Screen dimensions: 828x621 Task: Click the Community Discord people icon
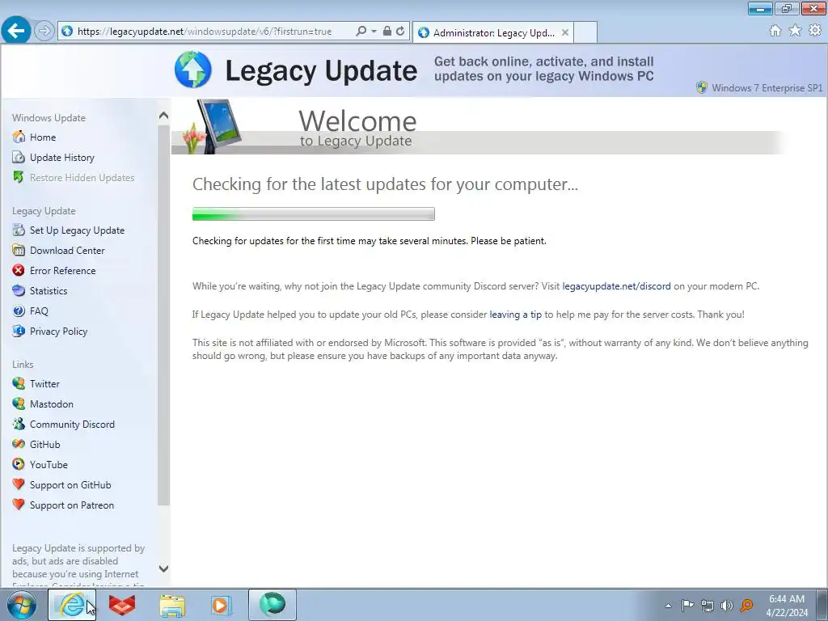[x=19, y=424]
